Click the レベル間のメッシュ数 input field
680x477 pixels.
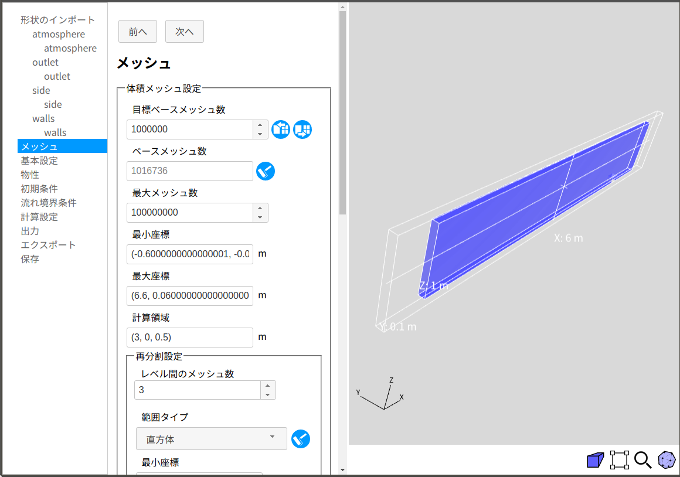(x=198, y=390)
